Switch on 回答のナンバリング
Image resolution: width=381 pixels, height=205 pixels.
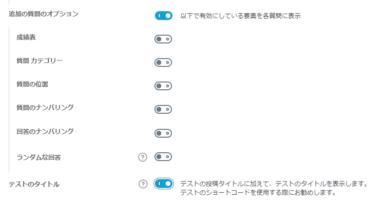(x=163, y=133)
